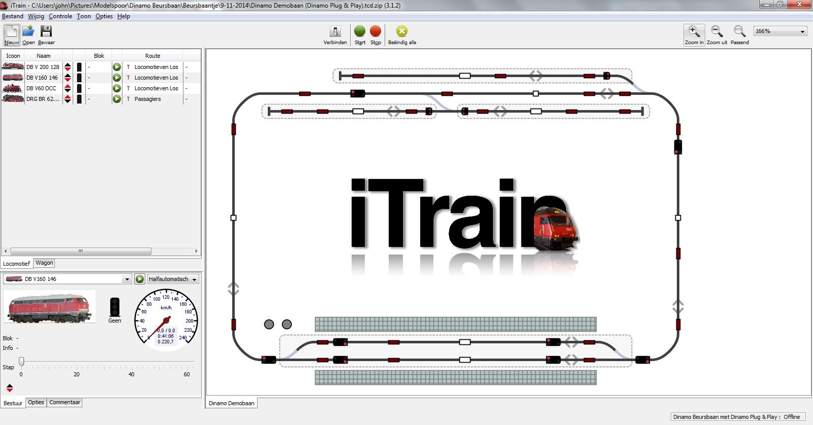
Task: Click signal icon in DB V 200 128 row
Action: pyautogui.click(x=79, y=67)
